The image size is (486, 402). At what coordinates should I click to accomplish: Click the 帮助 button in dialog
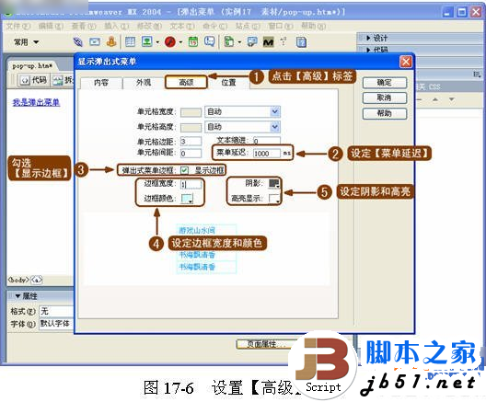385,113
